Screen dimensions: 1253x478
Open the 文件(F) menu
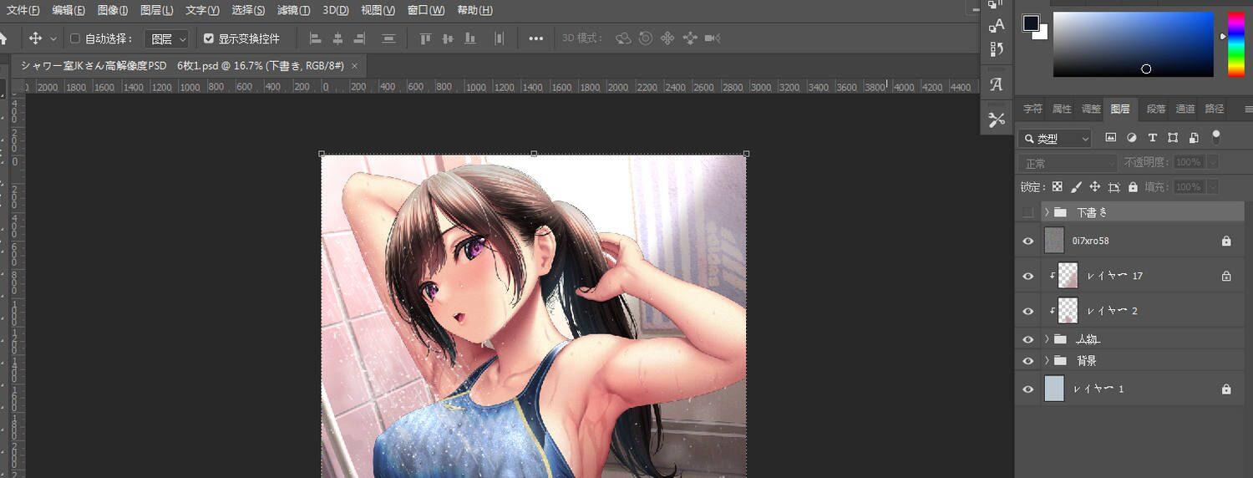tap(23, 10)
